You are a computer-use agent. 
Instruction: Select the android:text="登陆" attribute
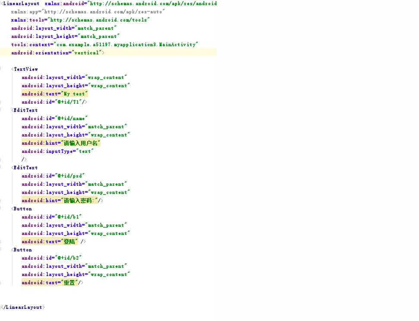(x=50, y=242)
